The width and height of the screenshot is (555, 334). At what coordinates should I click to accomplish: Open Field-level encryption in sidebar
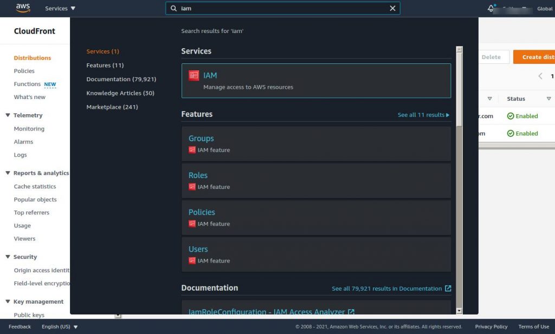[x=42, y=284]
